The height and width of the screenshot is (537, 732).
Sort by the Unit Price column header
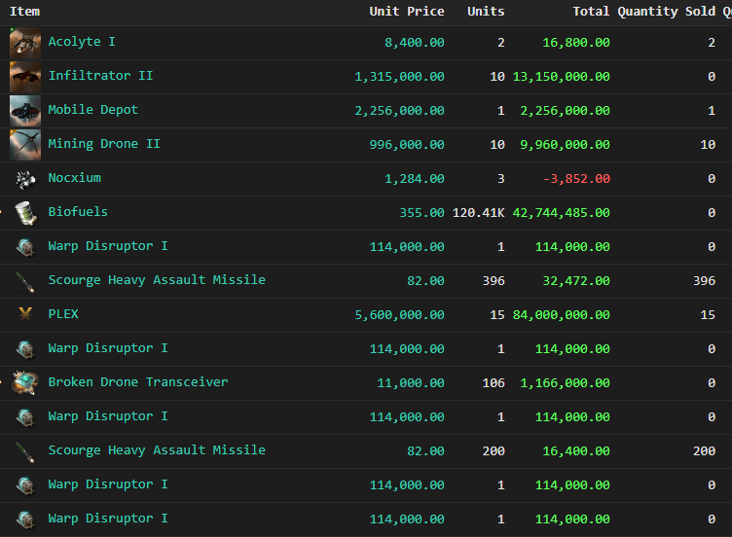(x=406, y=12)
